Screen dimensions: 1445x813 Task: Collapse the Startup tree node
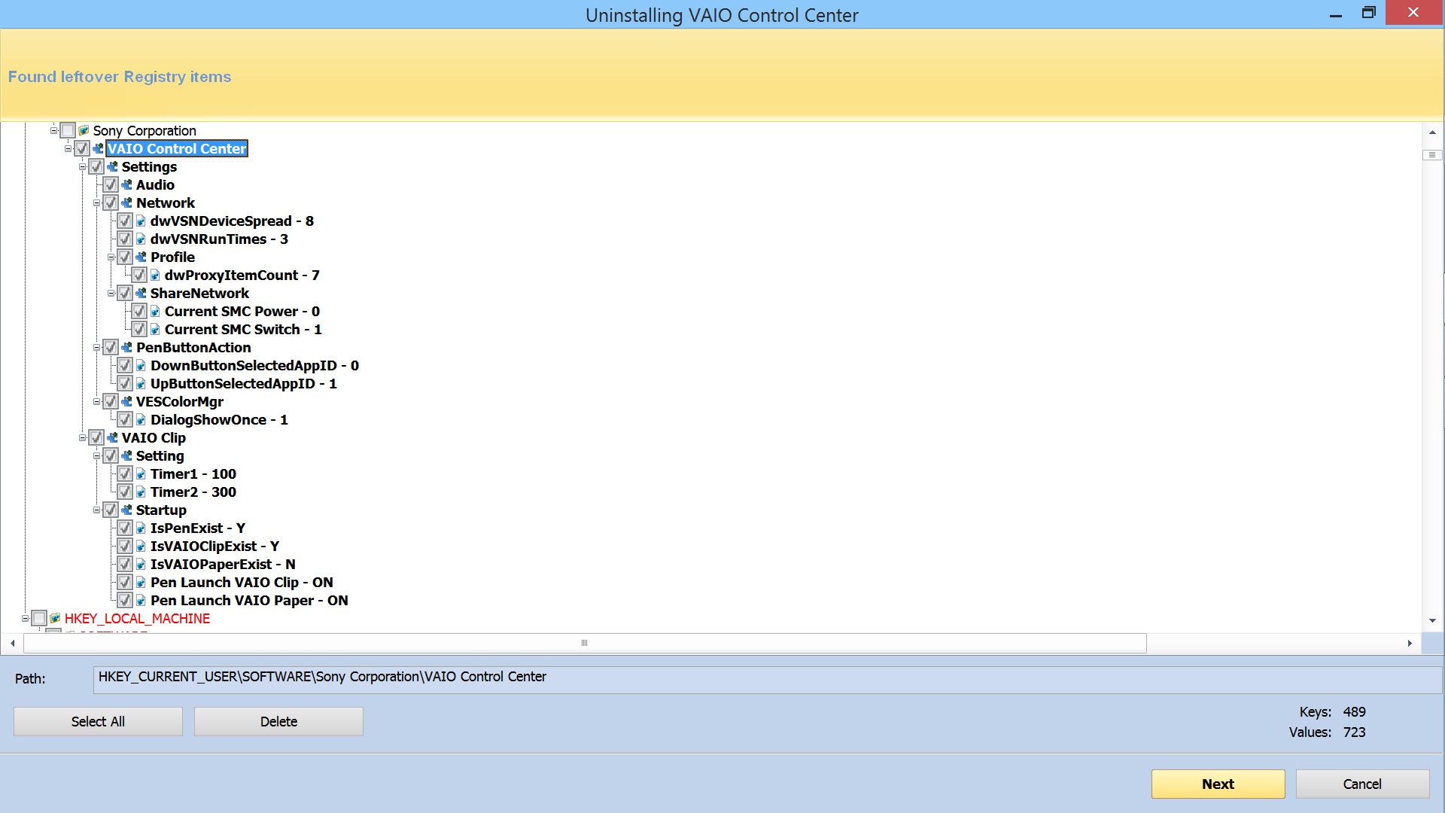tap(96, 510)
